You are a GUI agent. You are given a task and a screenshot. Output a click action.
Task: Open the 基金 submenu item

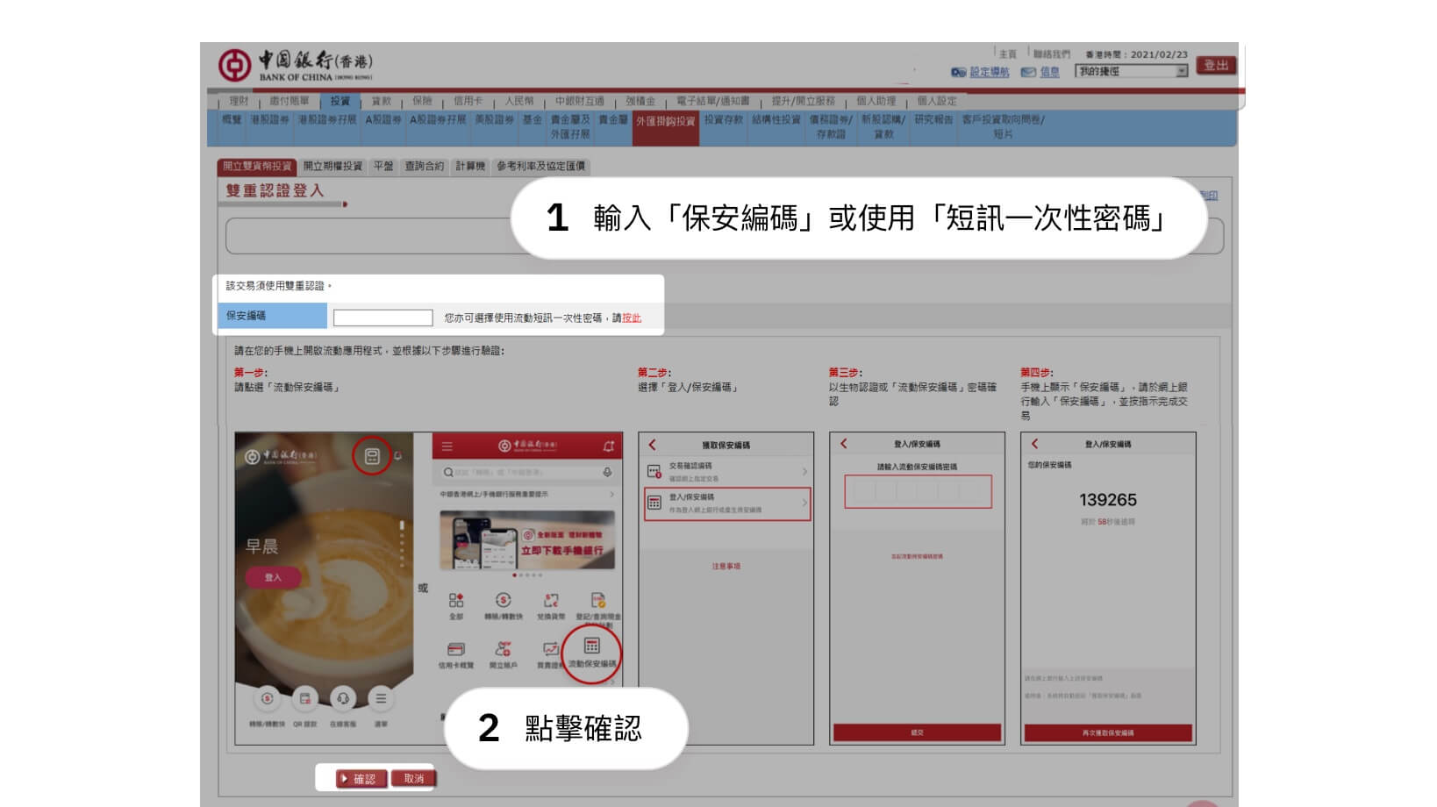pos(533,119)
